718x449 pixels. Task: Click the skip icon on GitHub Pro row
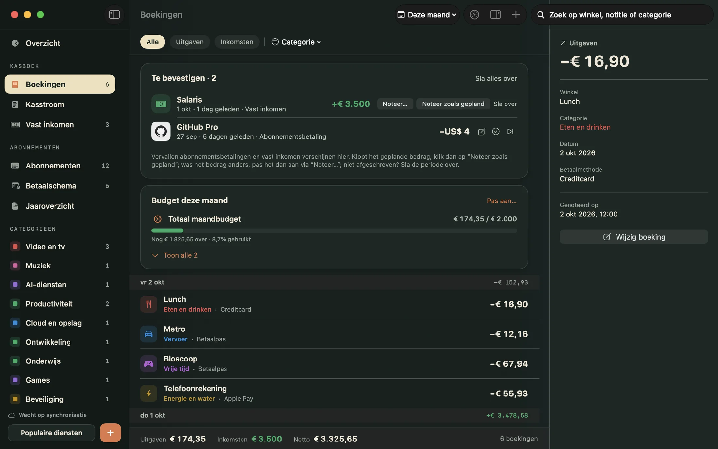(x=510, y=131)
